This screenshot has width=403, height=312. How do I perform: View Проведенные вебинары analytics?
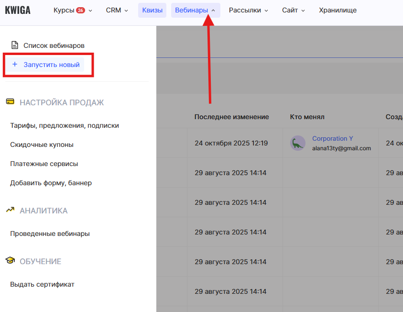coord(50,234)
